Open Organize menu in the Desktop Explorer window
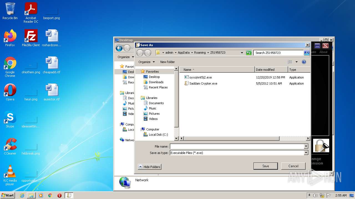 [x=125, y=57]
